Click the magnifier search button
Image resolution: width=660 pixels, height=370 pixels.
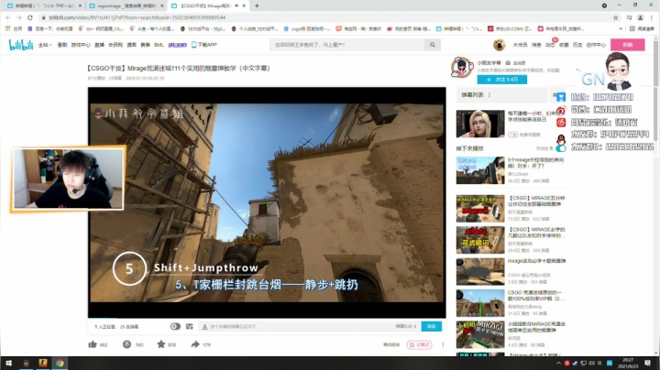433,45
